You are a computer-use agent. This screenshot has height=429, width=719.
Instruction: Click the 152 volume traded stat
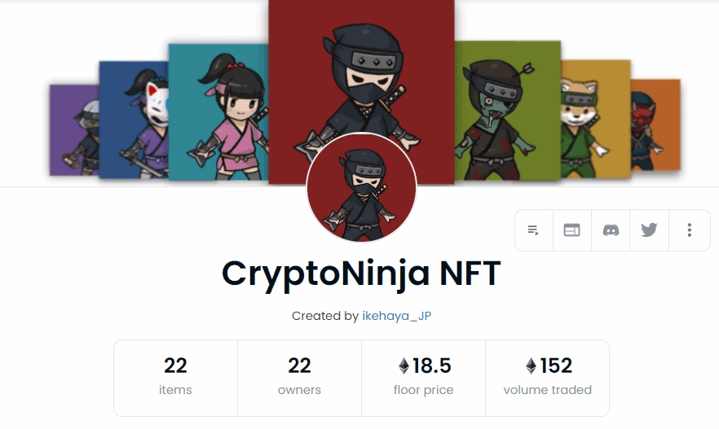tap(548, 379)
